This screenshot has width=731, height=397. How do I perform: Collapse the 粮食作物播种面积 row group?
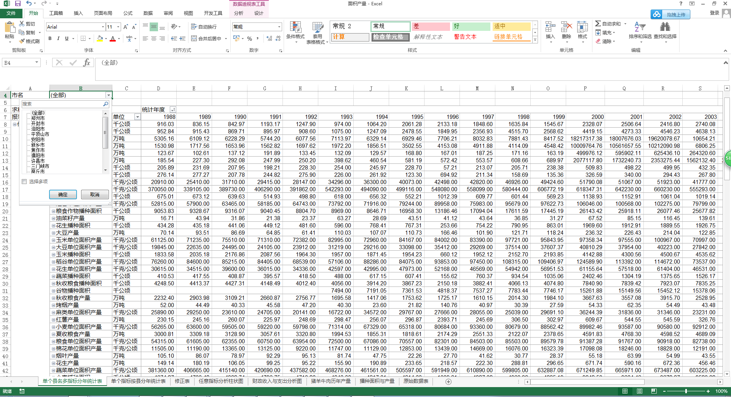[53, 211]
